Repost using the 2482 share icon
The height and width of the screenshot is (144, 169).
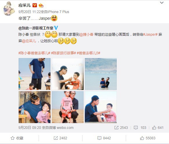pos(60,138)
